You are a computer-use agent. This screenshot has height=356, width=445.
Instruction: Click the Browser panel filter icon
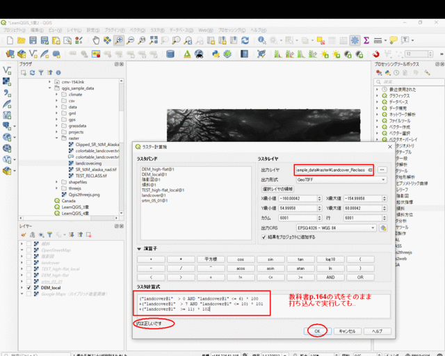(x=41, y=73)
